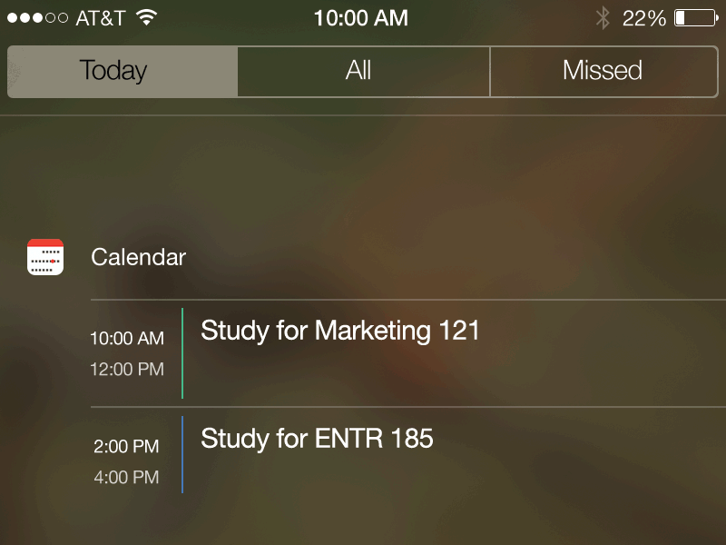Open the Study for ENTR 185 event
The image size is (726, 545).
pos(319,439)
